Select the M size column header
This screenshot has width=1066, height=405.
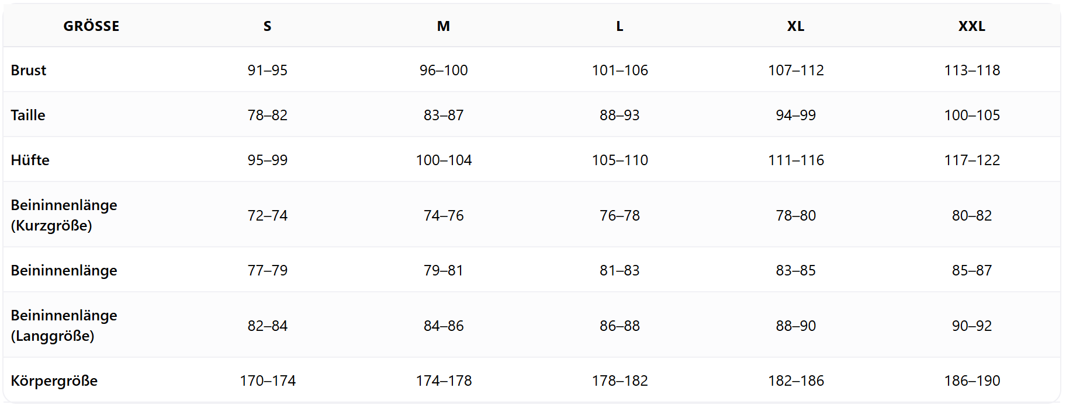click(444, 26)
